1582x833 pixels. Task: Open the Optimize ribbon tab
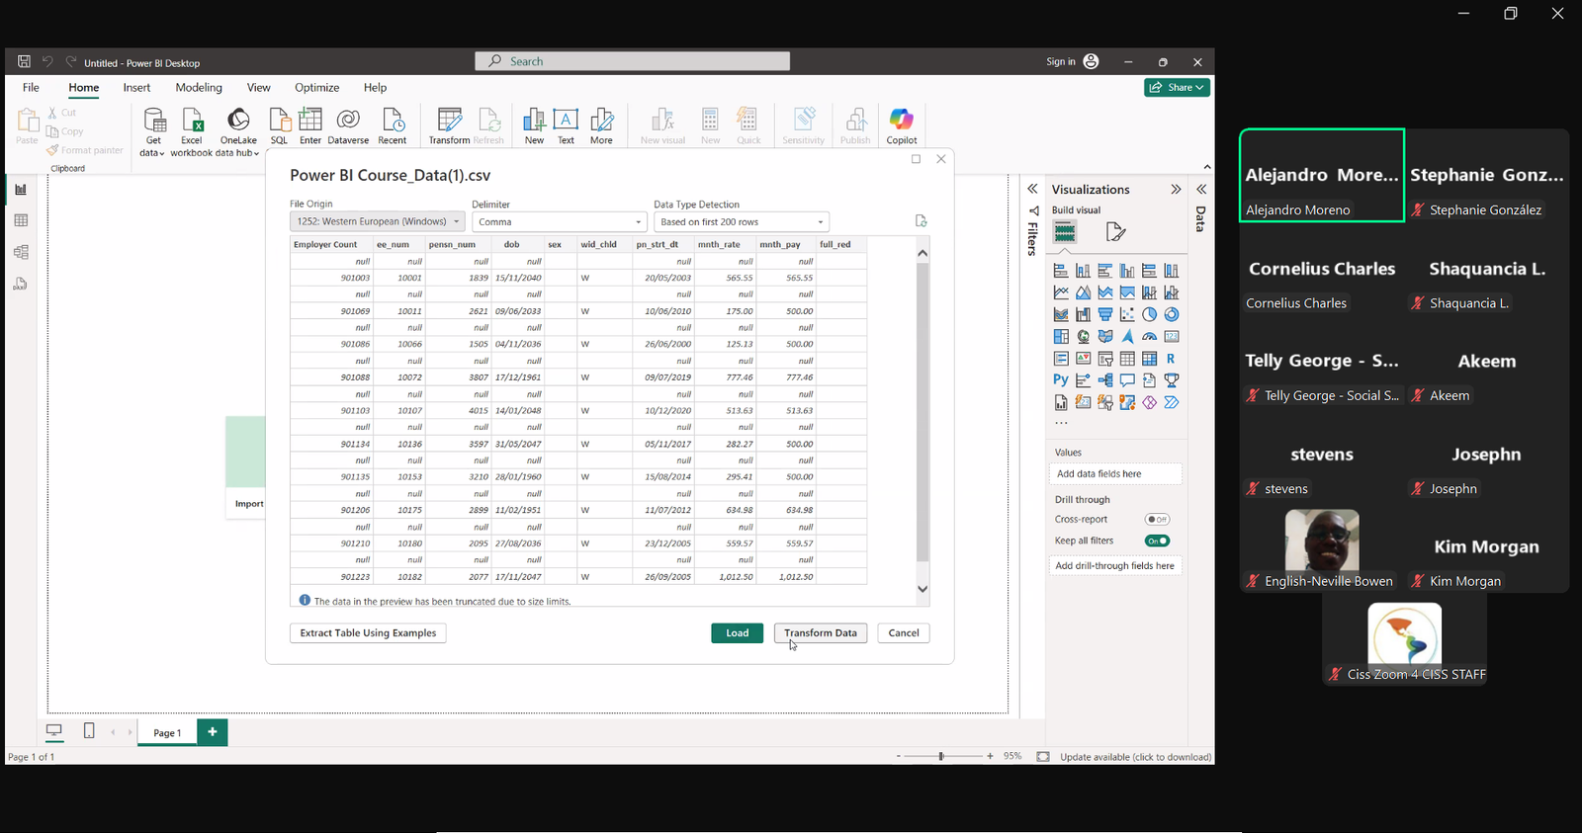(316, 88)
